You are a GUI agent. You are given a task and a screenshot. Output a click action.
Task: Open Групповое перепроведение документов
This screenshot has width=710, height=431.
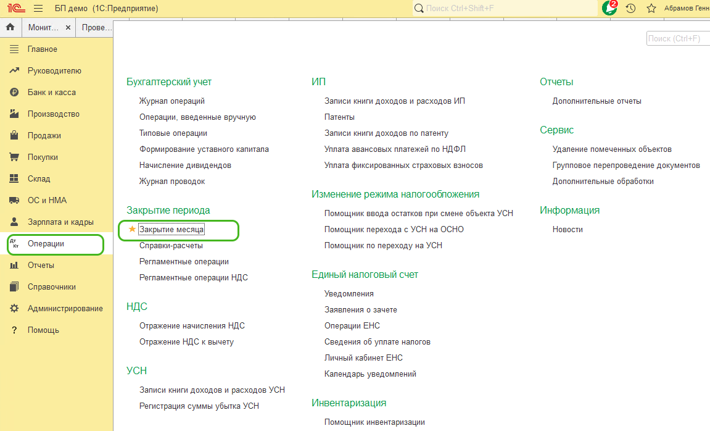click(626, 165)
